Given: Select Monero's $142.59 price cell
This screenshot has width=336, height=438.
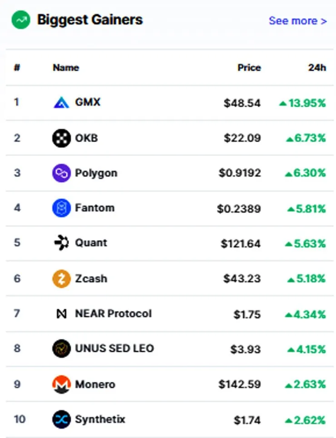Looking at the screenshot, I should (240, 384).
